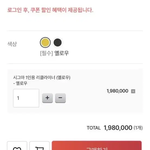Increase quantity with the plus button
This screenshot has width=150, height=150.
click(47, 98)
